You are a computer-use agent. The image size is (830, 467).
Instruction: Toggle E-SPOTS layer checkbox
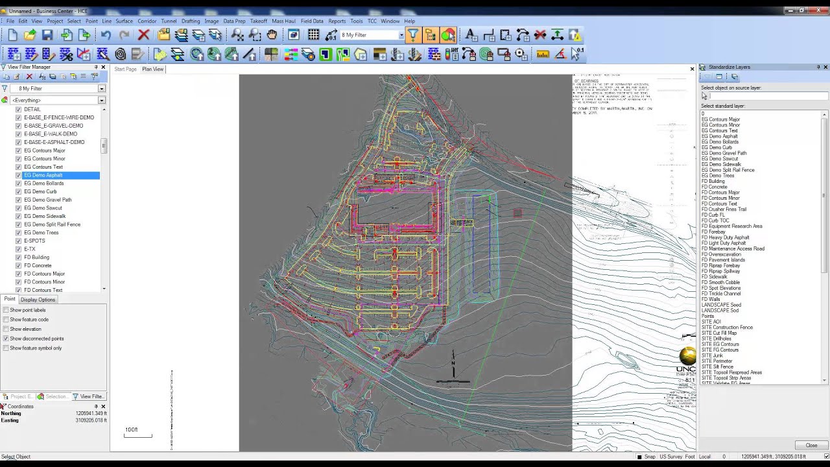tap(18, 241)
